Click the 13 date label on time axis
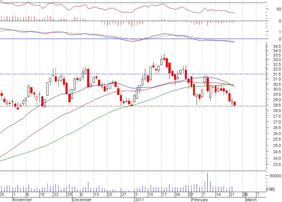The width and height of the screenshot is (282, 202). click(x=97, y=194)
